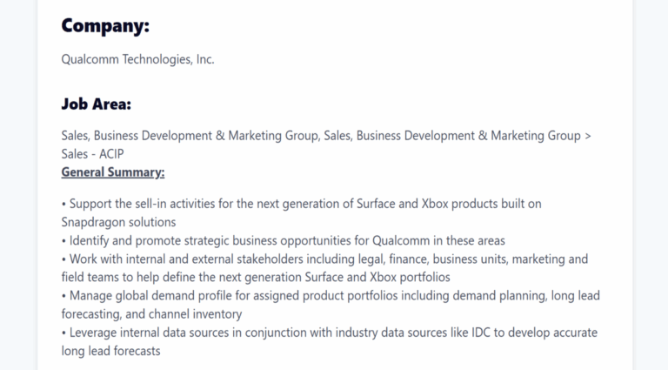Click the Qualcomm word in second bullet
The width and height of the screenshot is (668, 370).
tap(401, 240)
